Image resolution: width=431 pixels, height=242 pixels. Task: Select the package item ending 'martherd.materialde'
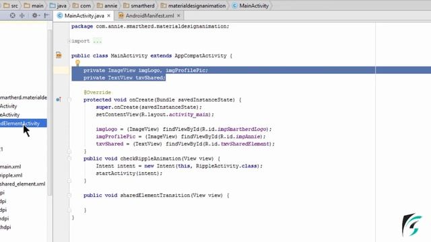point(24,97)
